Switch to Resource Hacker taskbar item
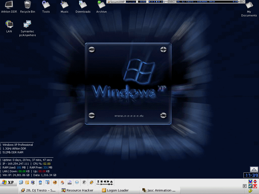Screen dimensions: 259x194 pos(77,190)
